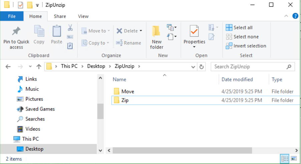Image resolution: width=301 pixels, height=164 pixels.
Task: Expand the address bar history dropdown
Action: pyautogui.click(x=193, y=67)
